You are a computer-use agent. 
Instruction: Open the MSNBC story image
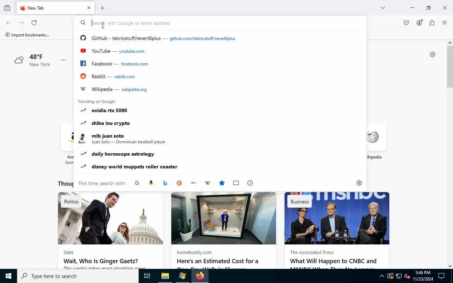(337, 218)
